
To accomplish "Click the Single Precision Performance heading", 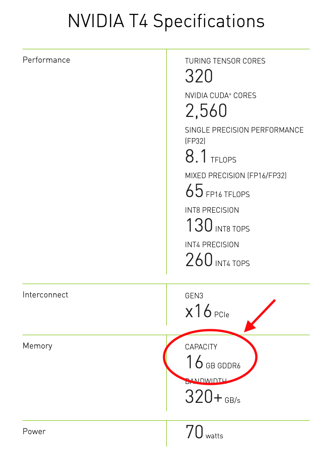I will [244, 130].
